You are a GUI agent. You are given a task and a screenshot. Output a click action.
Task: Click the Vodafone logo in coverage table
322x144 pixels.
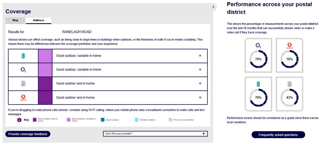coord(23,98)
